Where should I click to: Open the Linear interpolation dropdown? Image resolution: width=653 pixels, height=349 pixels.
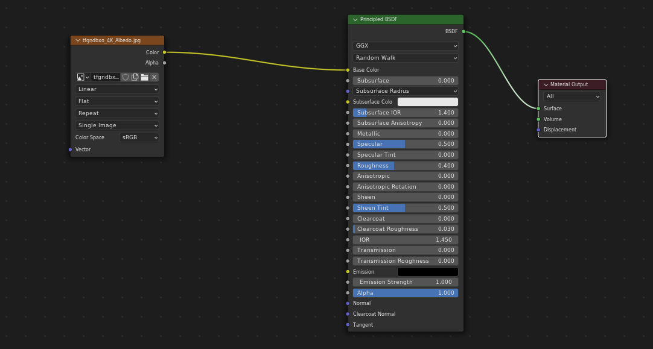(117, 89)
